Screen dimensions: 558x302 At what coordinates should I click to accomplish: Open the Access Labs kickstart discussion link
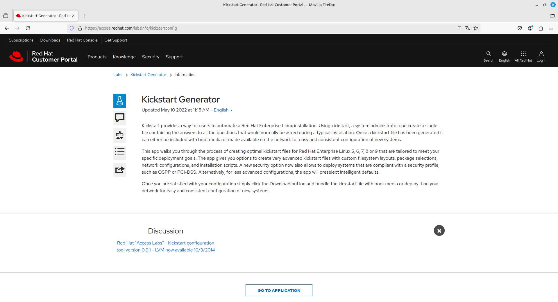[x=166, y=246]
